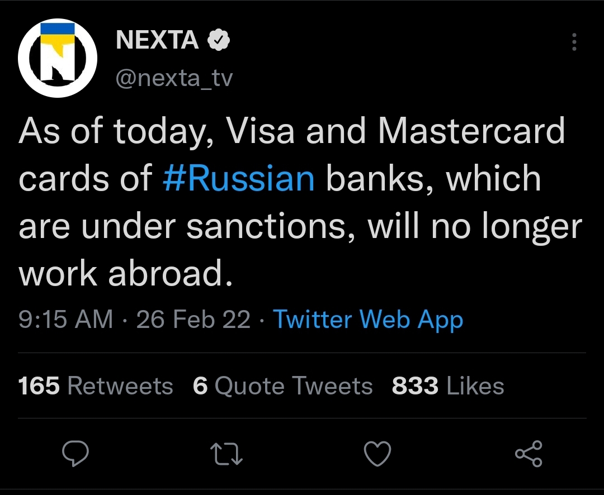Open the share icon options
The height and width of the screenshot is (495, 604).
coord(528,453)
